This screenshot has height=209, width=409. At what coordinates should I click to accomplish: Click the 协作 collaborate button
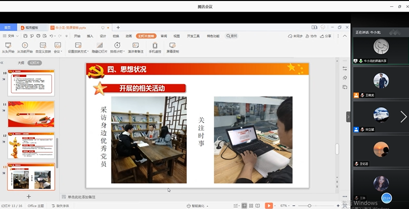[311, 36]
